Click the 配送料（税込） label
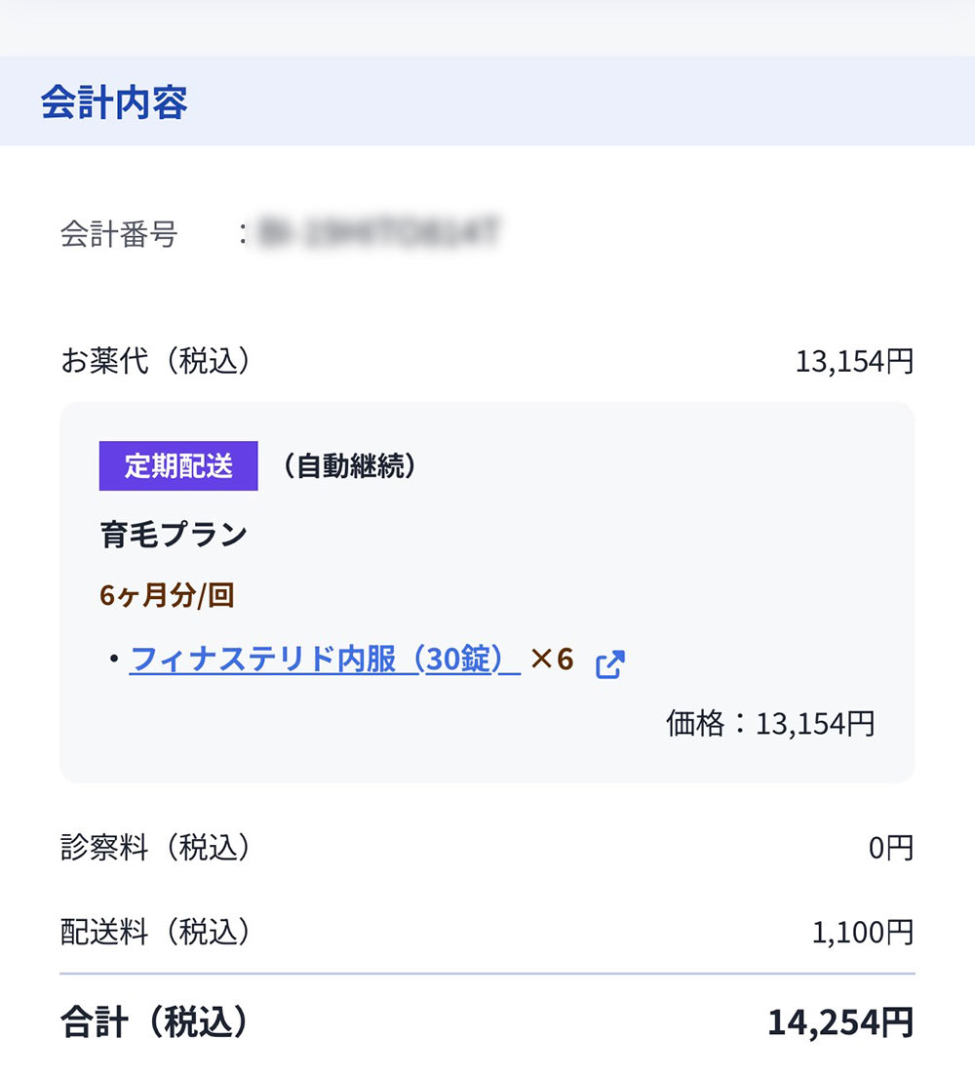 click(156, 933)
